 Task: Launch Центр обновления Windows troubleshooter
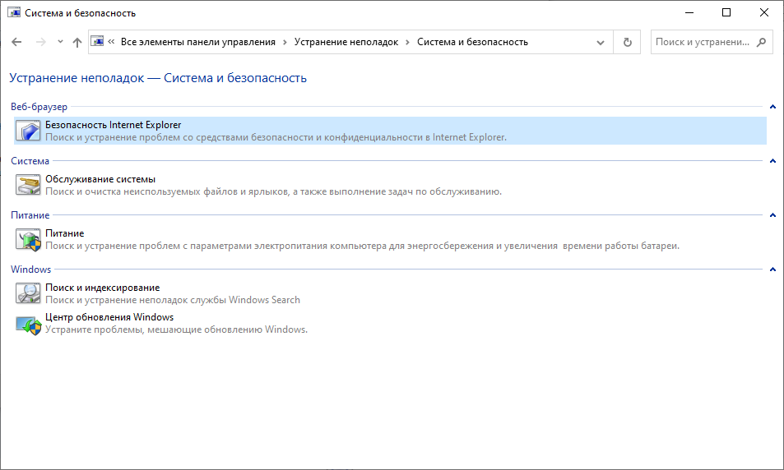(x=109, y=317)
